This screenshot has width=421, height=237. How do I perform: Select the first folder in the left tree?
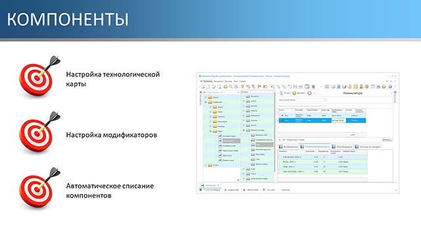212,97
